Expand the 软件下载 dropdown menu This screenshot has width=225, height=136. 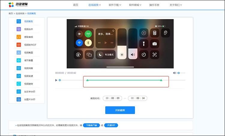115,5
